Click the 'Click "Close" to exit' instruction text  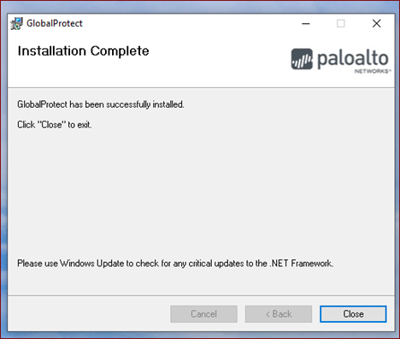coord(55,125)
